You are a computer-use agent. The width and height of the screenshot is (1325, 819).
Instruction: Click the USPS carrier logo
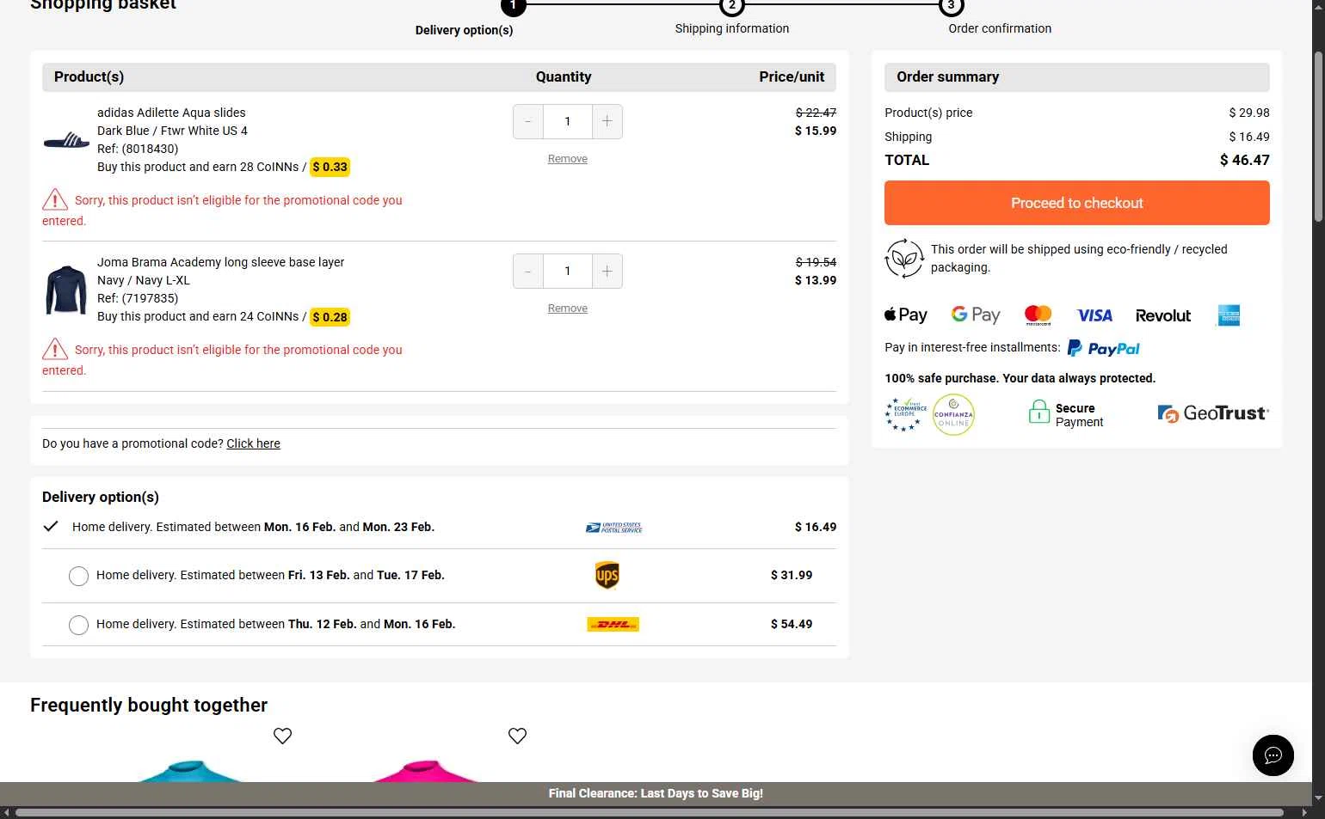[x=614, y=528]
